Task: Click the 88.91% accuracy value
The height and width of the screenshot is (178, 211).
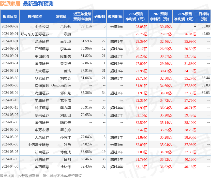Action: (x=86, y=107)
